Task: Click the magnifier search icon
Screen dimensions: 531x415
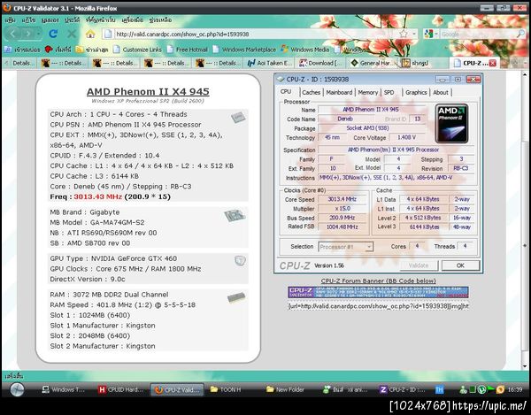Action: point(520,34)
